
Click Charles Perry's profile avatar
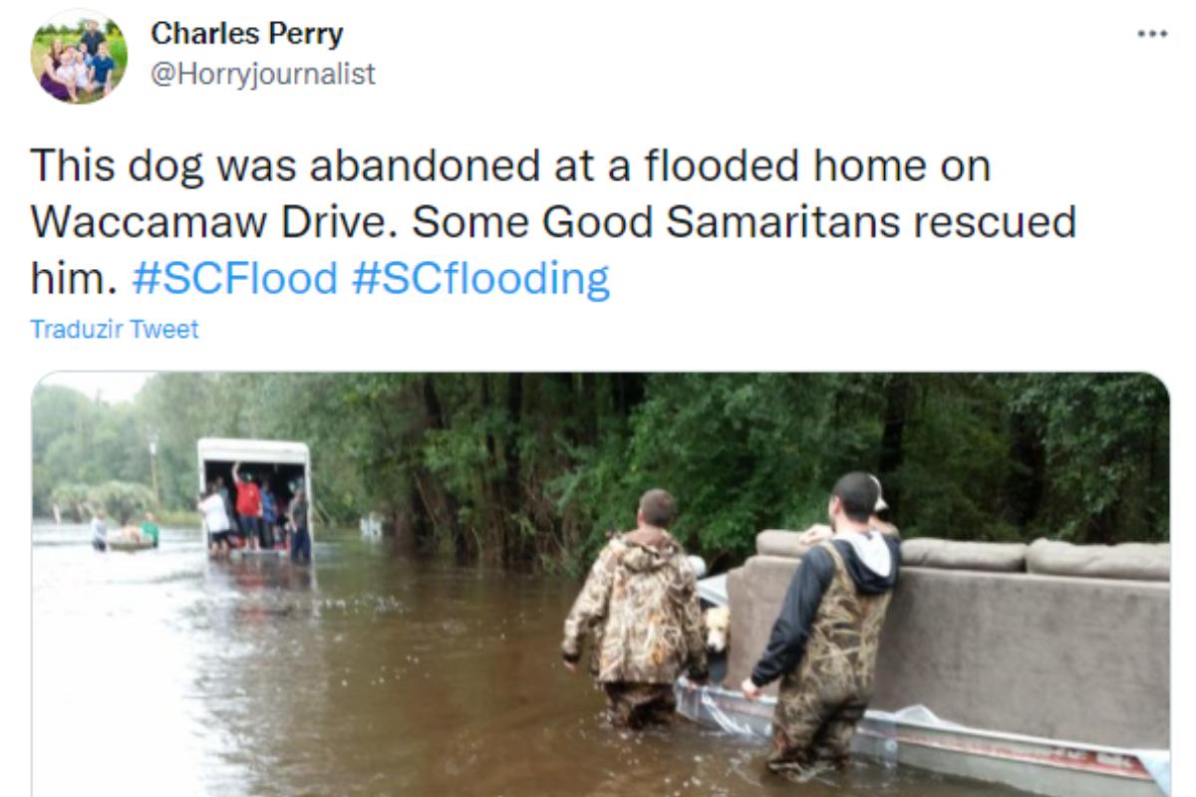coord(79,56)
